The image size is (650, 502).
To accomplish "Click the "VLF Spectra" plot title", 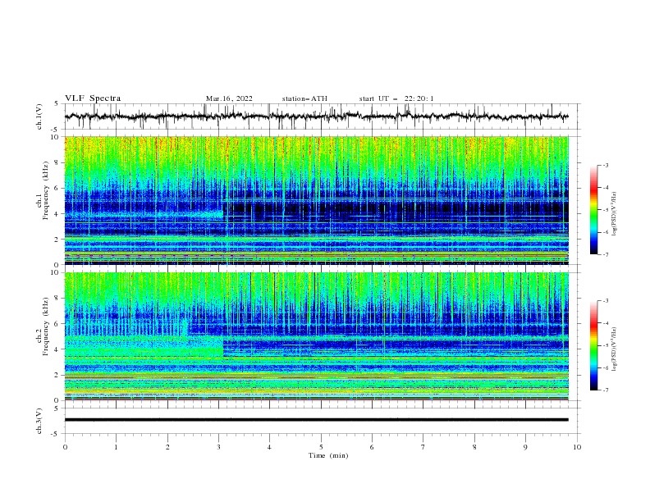I will (x=93, y=98).
